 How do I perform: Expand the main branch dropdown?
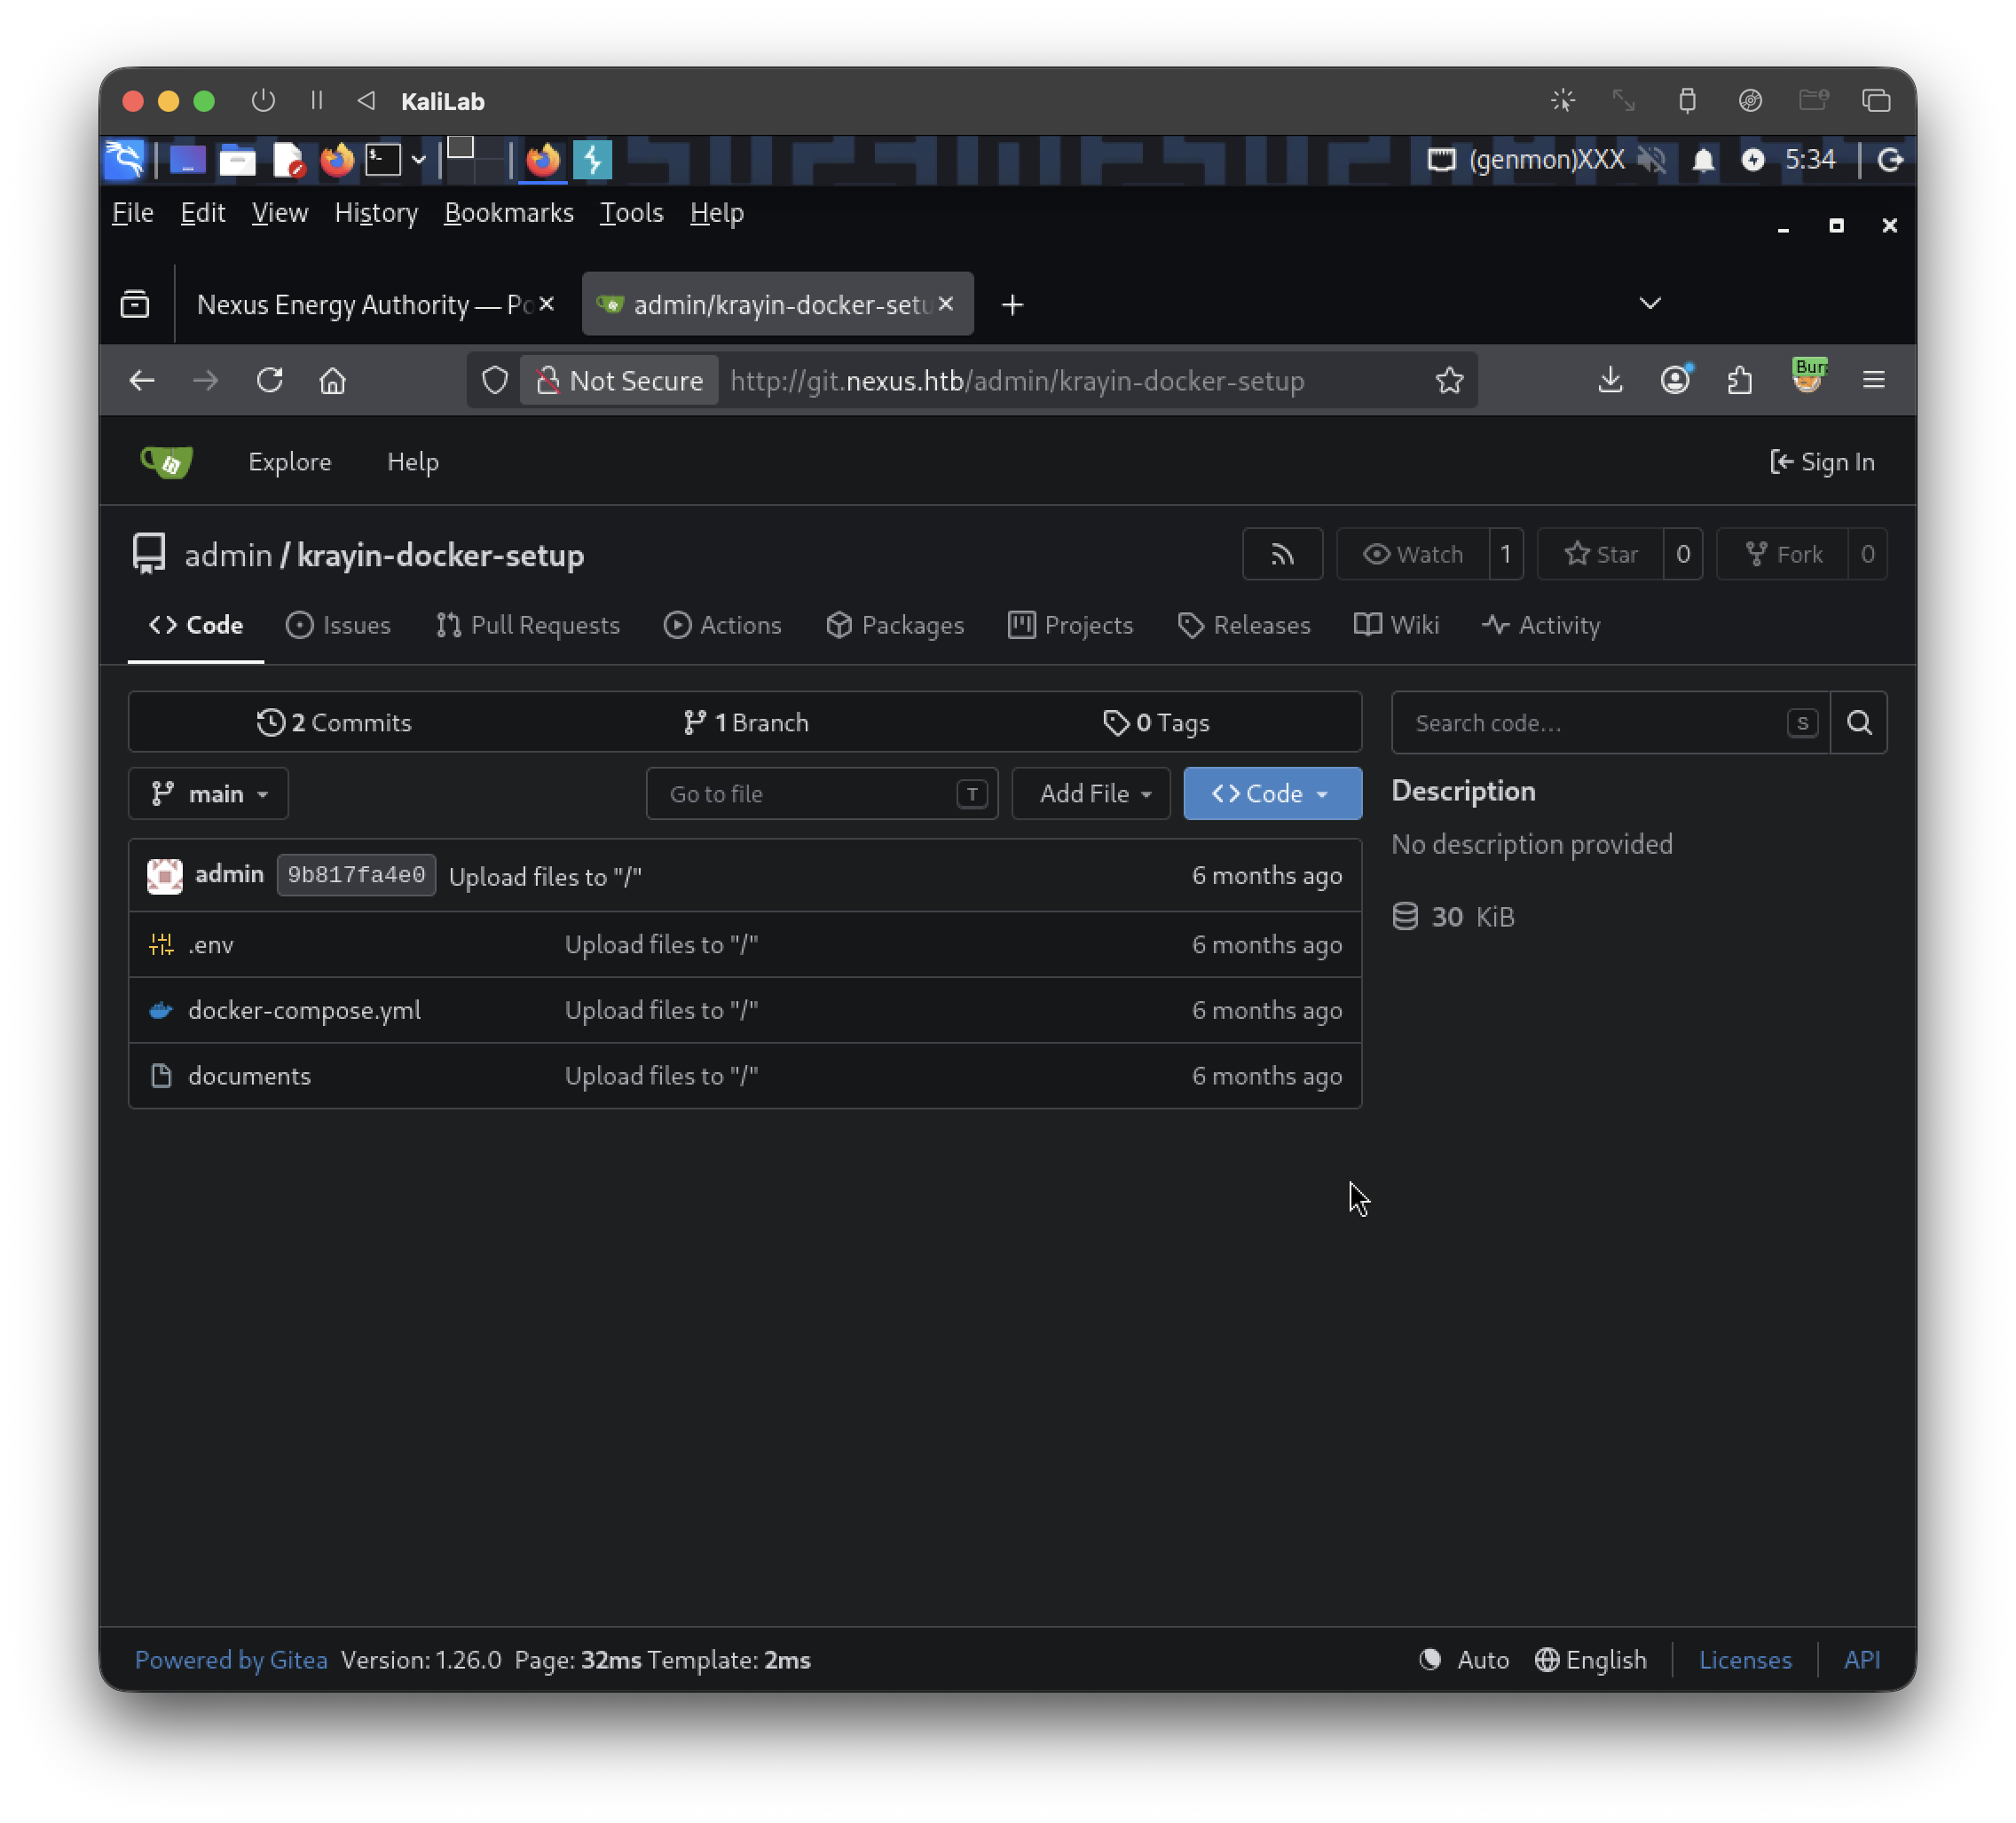pos(208,794)
